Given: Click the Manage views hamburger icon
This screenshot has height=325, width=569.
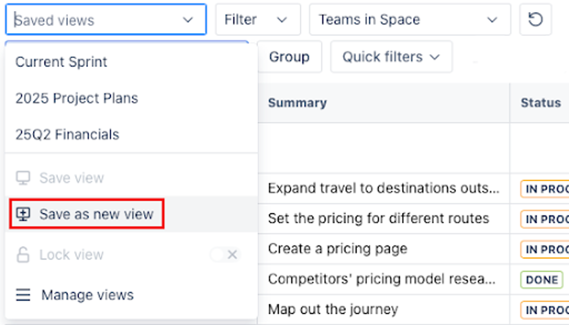Looking at the screenshot, I should pos(23,295).
